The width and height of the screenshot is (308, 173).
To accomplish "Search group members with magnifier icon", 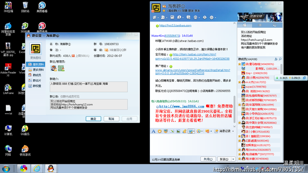I will pos(280,59).
